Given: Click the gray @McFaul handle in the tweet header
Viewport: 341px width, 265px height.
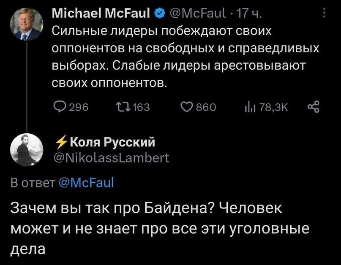Looking at the screenshot, I should pyautogui.click(x=197, y=14).
